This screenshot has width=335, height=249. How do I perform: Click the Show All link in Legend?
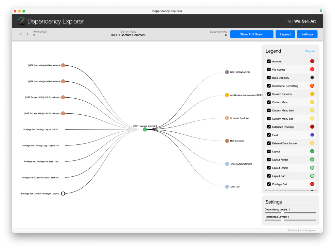click(310, 51)
